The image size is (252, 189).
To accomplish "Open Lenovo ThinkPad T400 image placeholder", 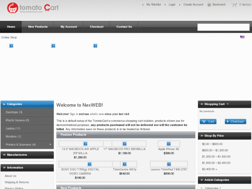I will click(x=169, y=164).
